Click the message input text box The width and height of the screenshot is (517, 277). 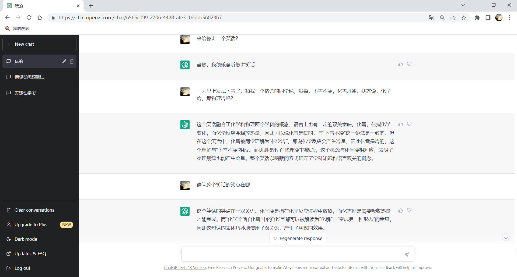(x=292, y=254)
